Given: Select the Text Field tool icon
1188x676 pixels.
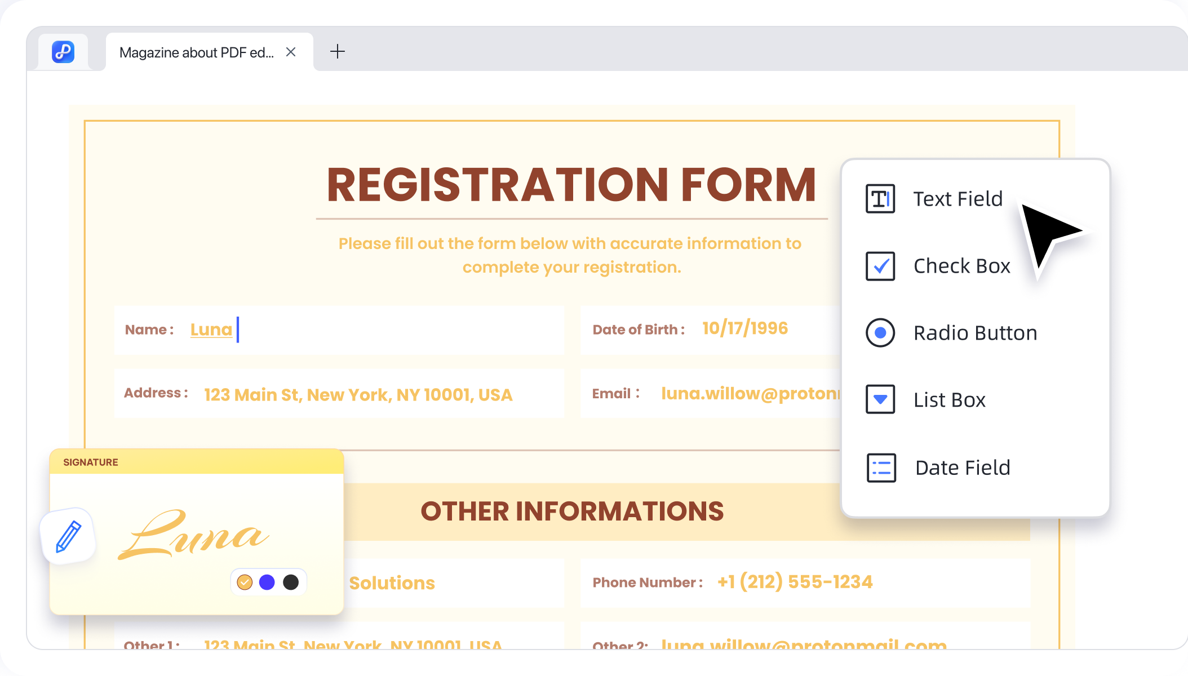Looking at the screenshot, I should pos(880,199).
